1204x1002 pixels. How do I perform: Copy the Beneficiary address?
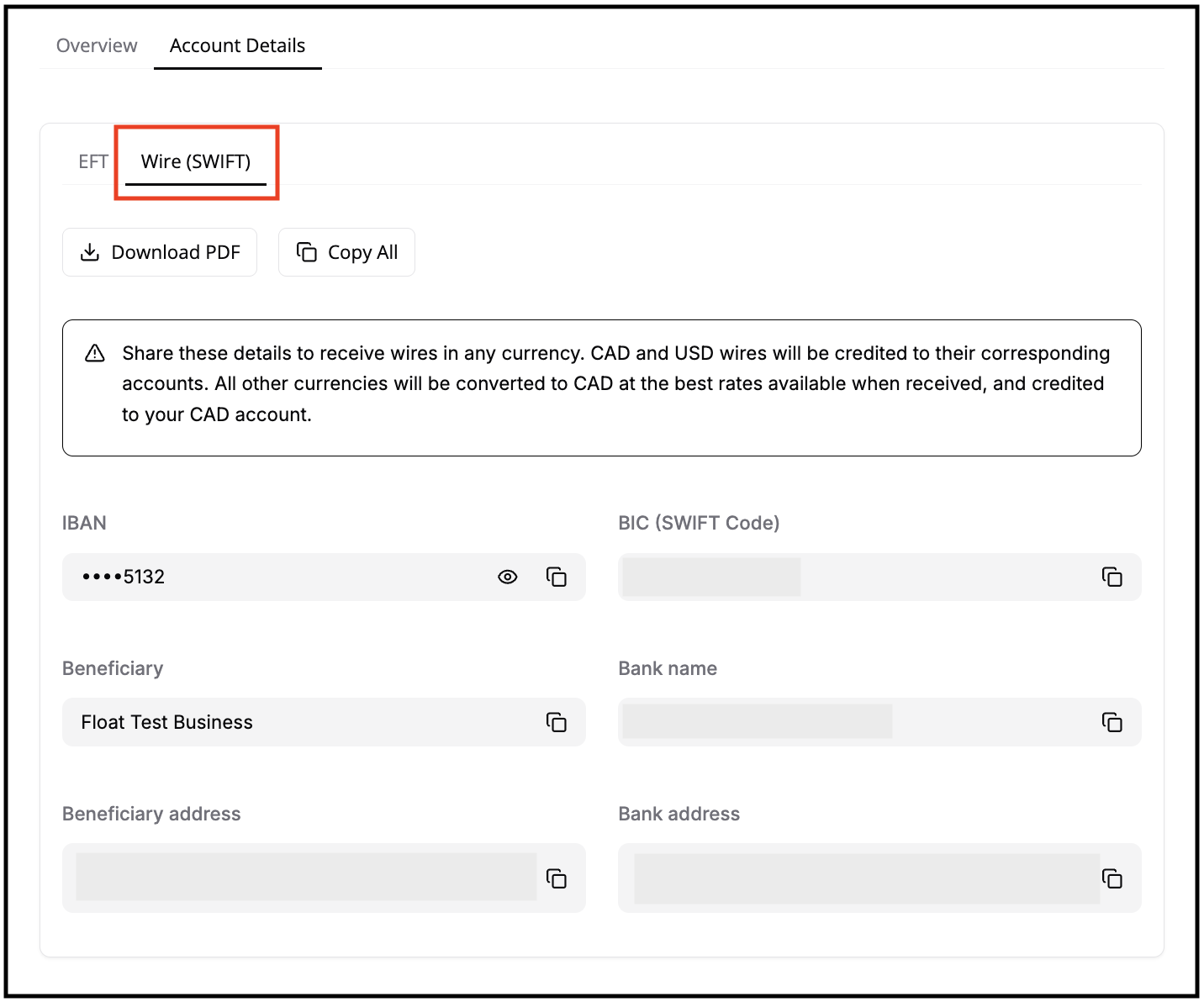(556, 878)
